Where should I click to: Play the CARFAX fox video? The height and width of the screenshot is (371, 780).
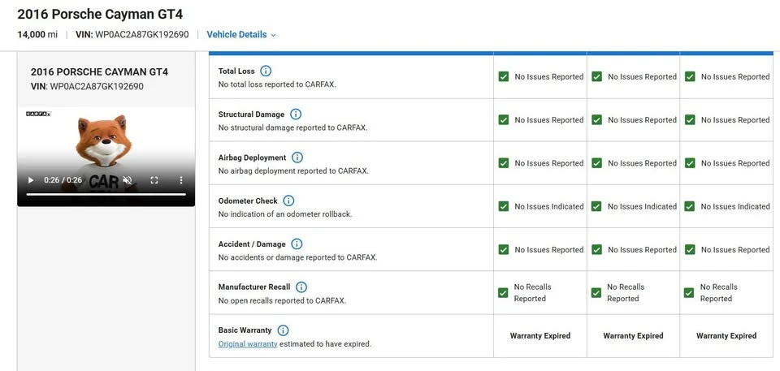pyautogui.click(x=31, y=180)
